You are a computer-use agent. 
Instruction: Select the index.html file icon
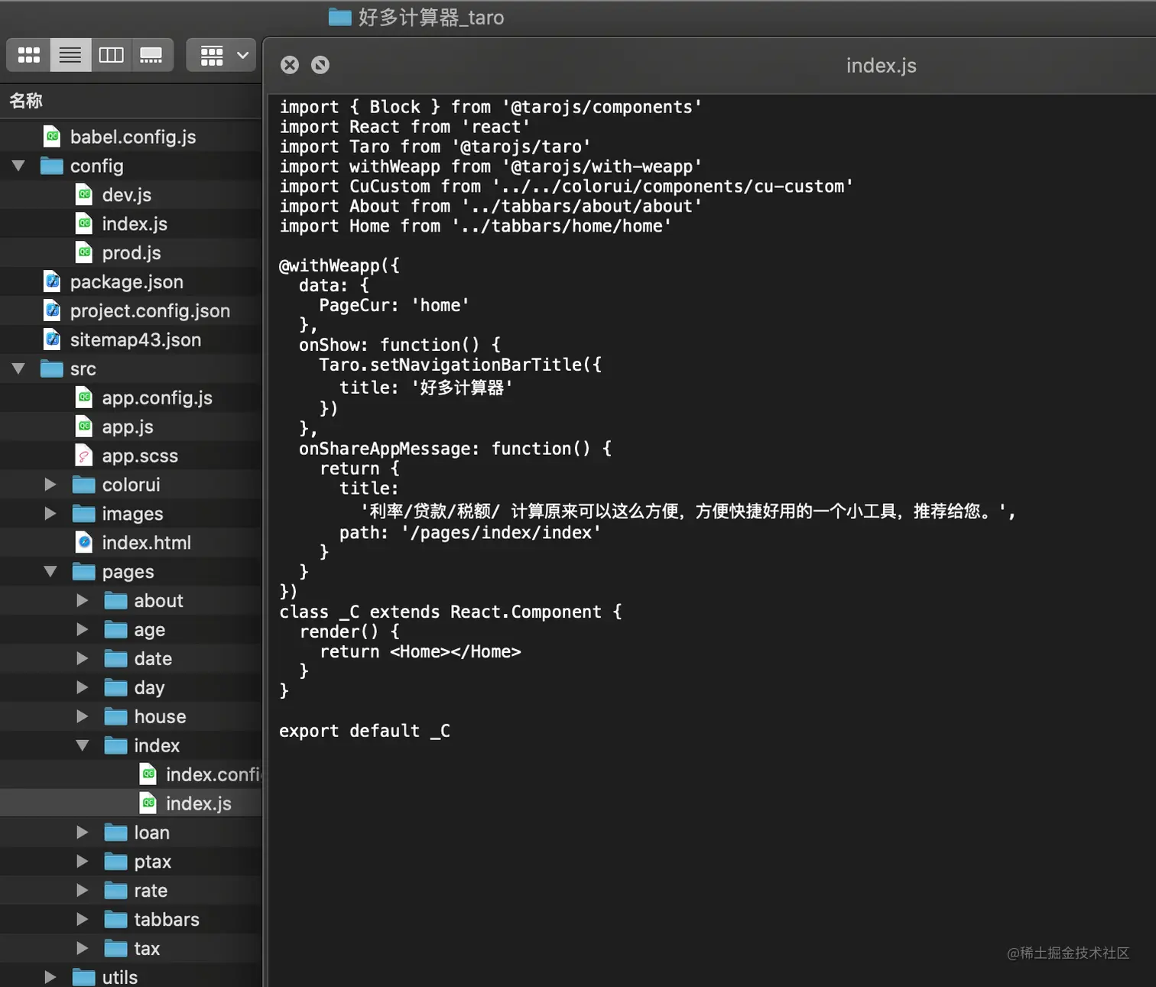click(84, 543)
